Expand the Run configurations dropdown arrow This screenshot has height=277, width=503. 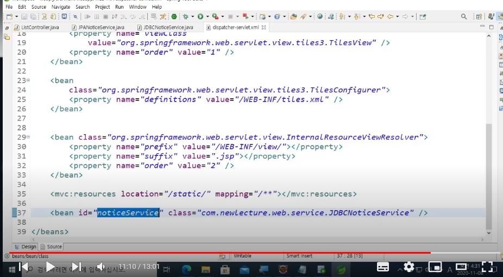pos(208,17)
